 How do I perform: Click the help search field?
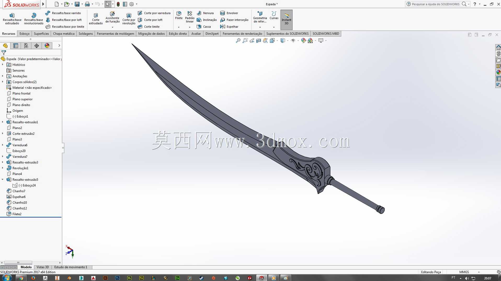pyautogui.click(x=436, y=4)
